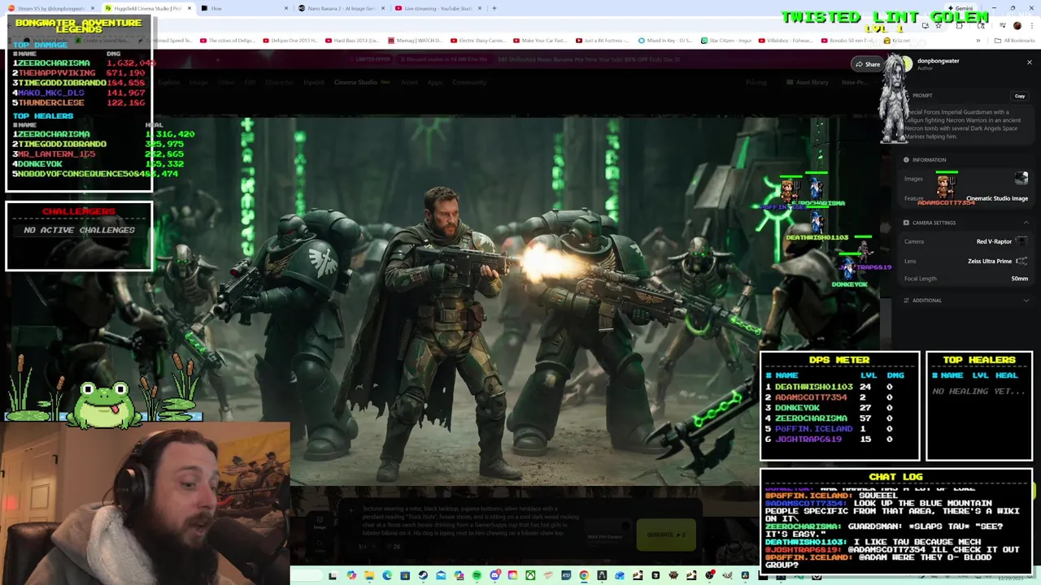
Task: Click the prompt text box at bottom
Action: [x=470, y=522]
